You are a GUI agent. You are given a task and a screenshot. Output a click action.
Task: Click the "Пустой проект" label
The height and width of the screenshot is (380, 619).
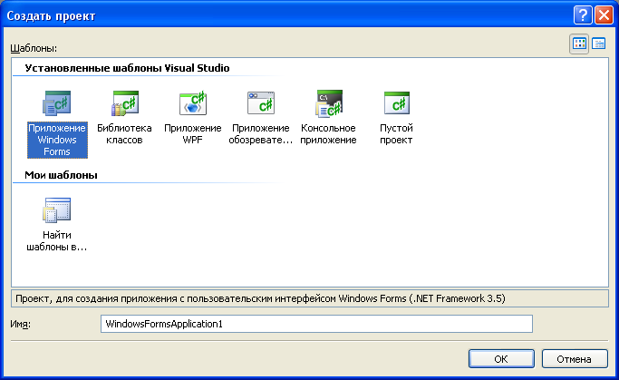pyautogui.click(x=396, y=134)
